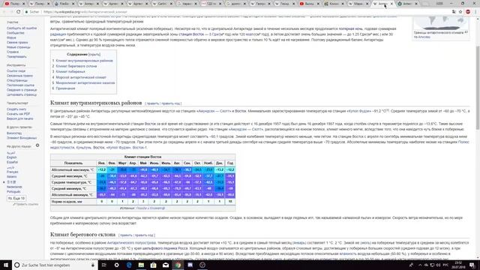480x270 pixels.
Task: Close the active Wikipedia tab
Action: tap(391, 4)
